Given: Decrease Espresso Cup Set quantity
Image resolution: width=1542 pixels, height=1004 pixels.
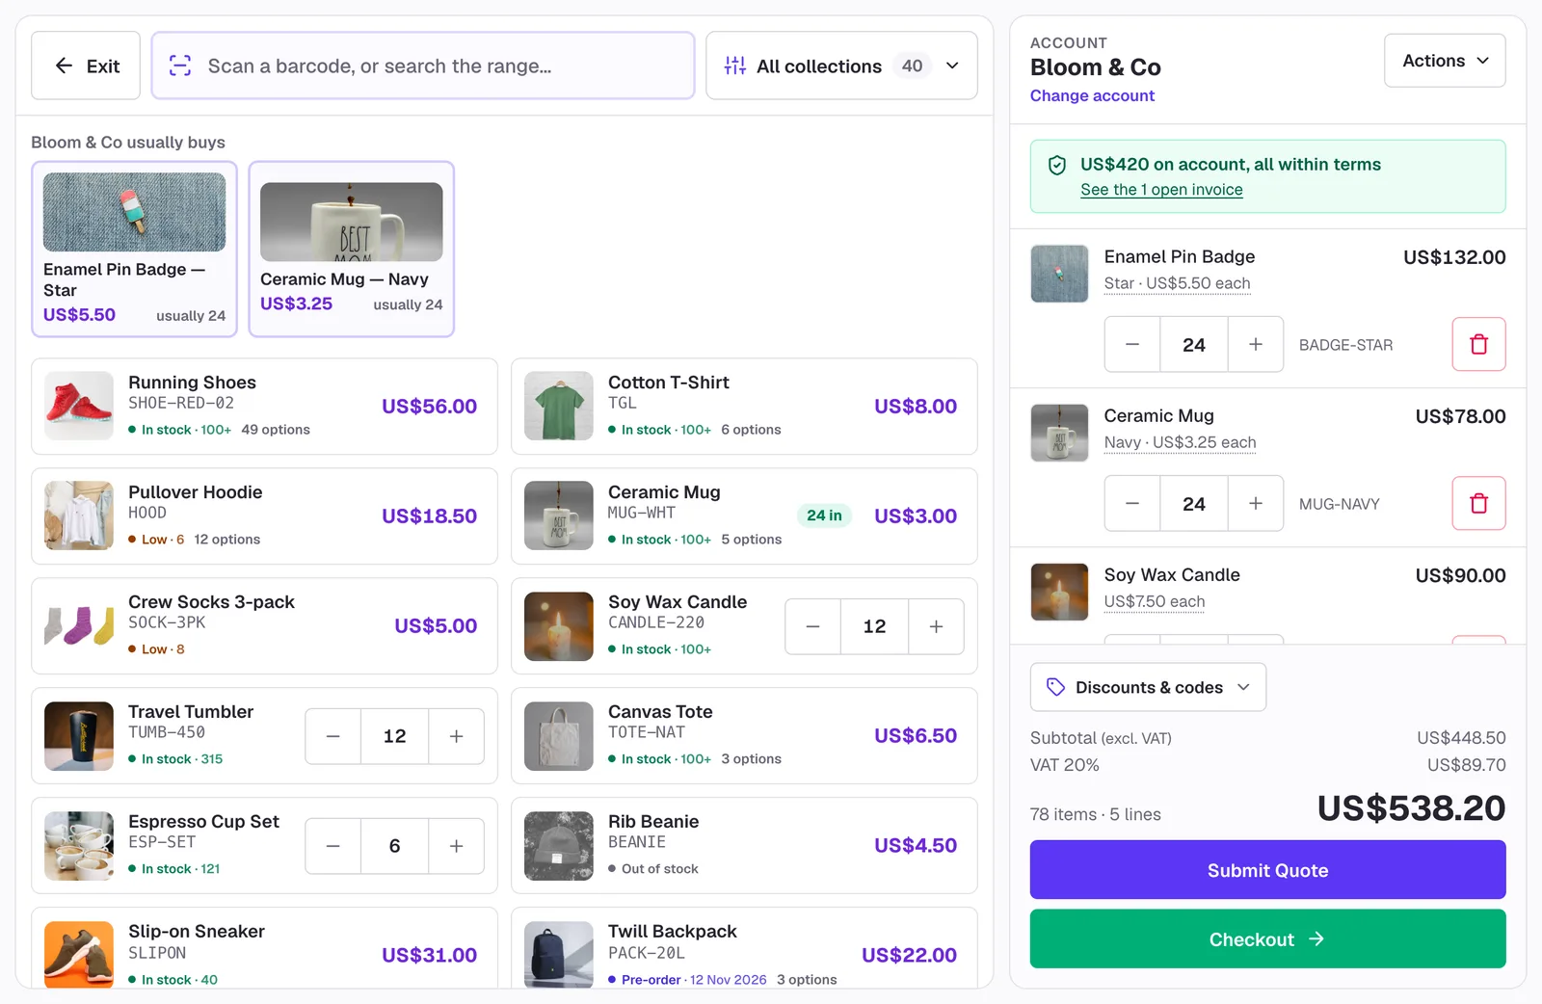Looking at the screenshot, I should [x=333, y=846].
